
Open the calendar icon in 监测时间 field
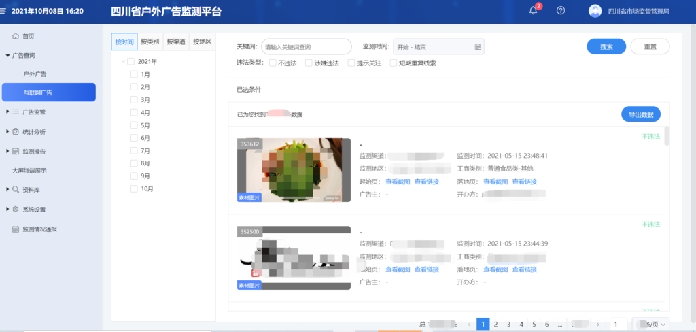tap(477, 47)
